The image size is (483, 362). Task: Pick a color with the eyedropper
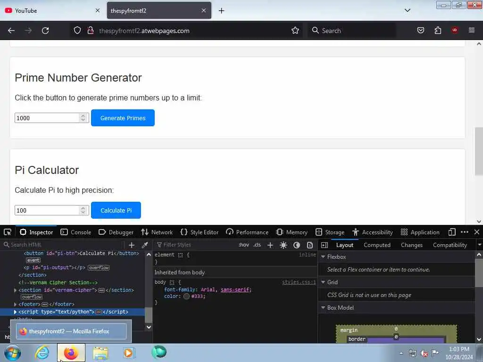coord(145,245)
